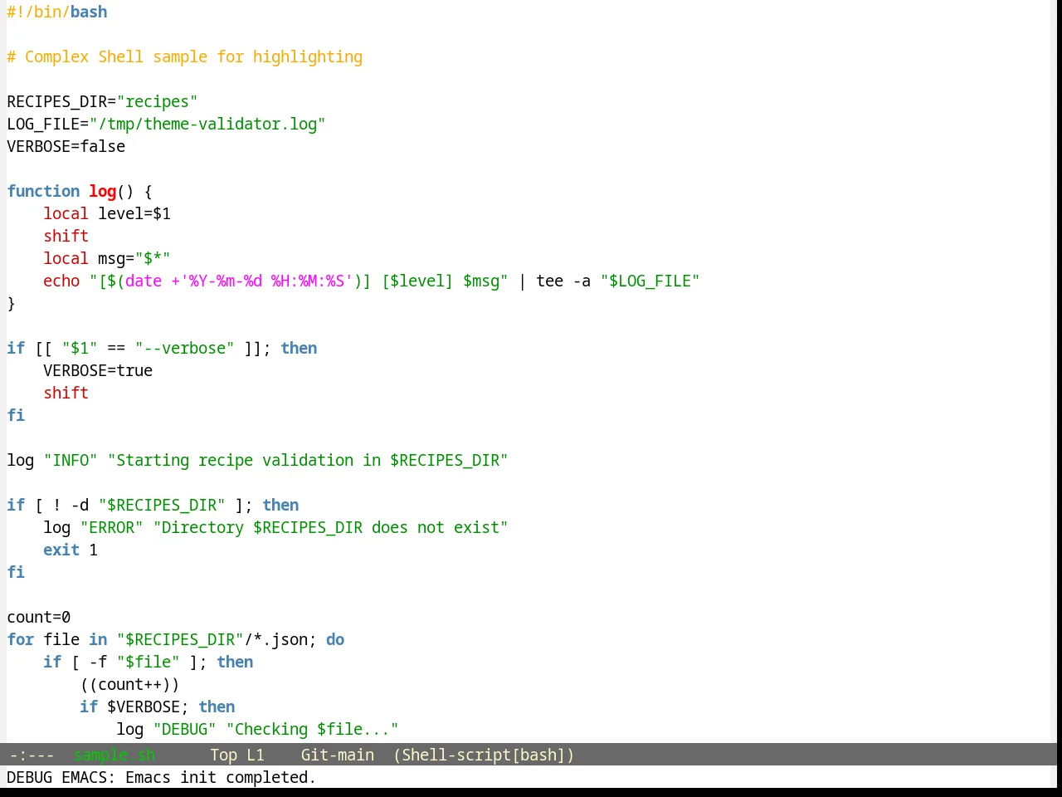
Task: Click the red 'log' function name
Action: 103,191
